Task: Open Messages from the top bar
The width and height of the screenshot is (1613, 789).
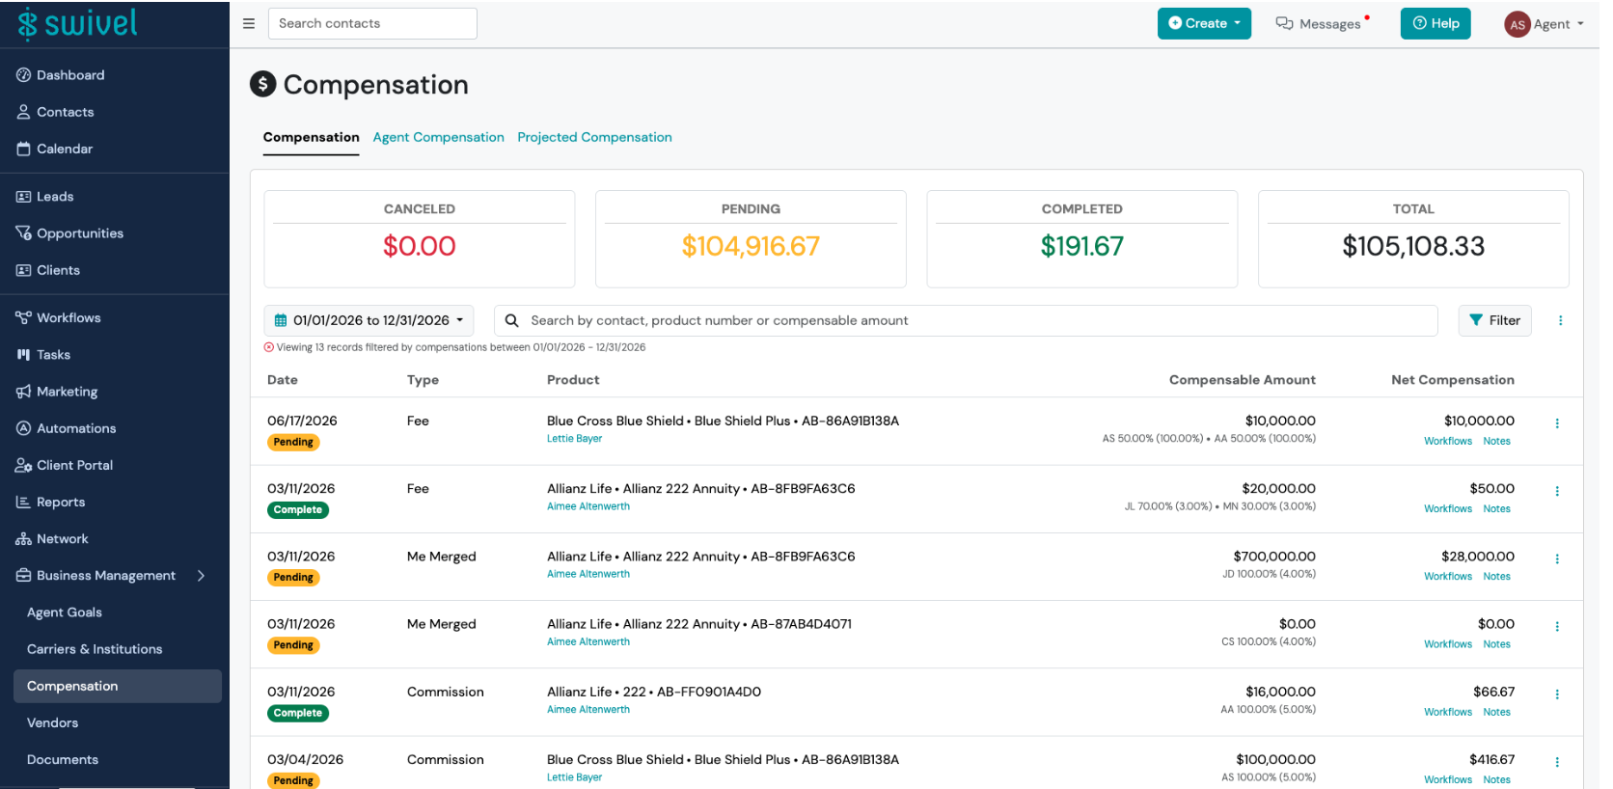Action: point(1322,24)
